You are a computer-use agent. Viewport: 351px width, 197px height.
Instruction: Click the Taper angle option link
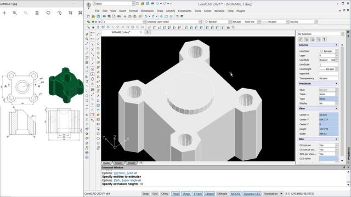129,180
